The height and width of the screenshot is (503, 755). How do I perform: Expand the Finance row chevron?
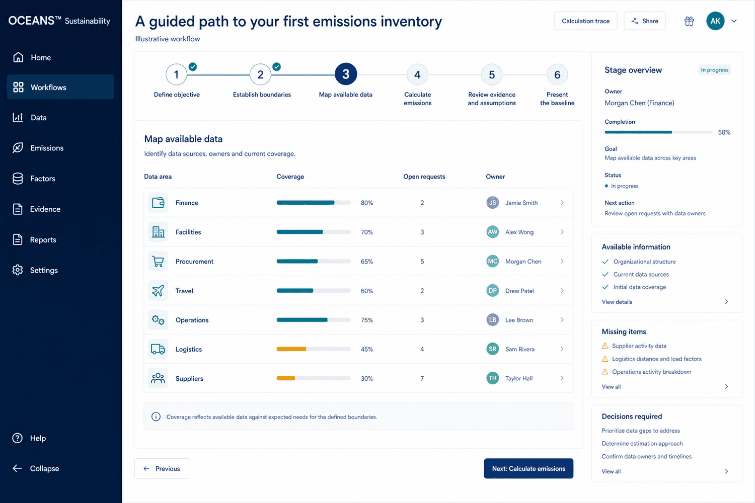[562, 203]
